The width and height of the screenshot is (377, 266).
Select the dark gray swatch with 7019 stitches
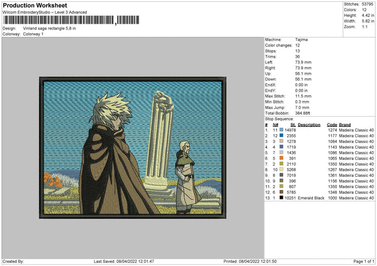click(281, 175)
